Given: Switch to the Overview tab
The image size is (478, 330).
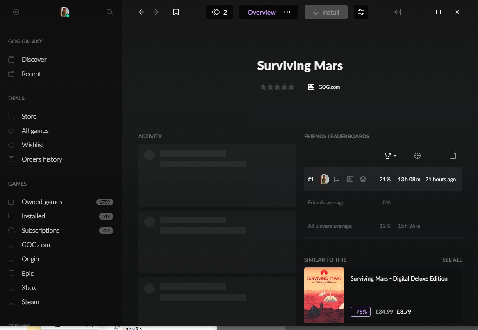Looking at the screenshot, I should (262, 12).
